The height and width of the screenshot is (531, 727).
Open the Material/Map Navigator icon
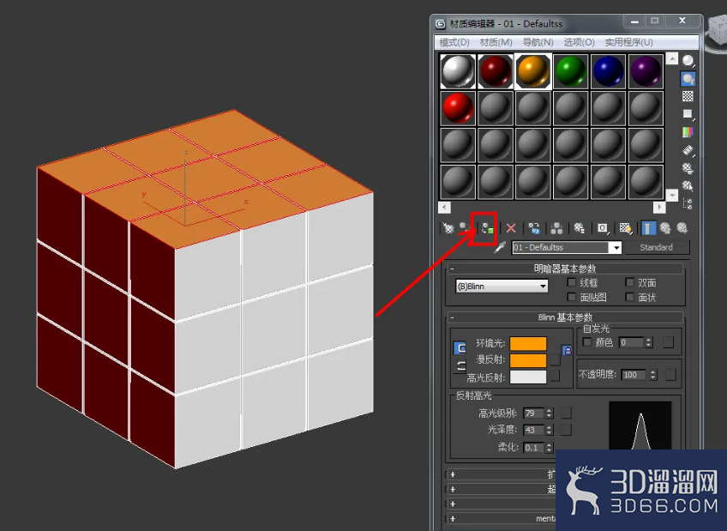[x=688, y=203]
